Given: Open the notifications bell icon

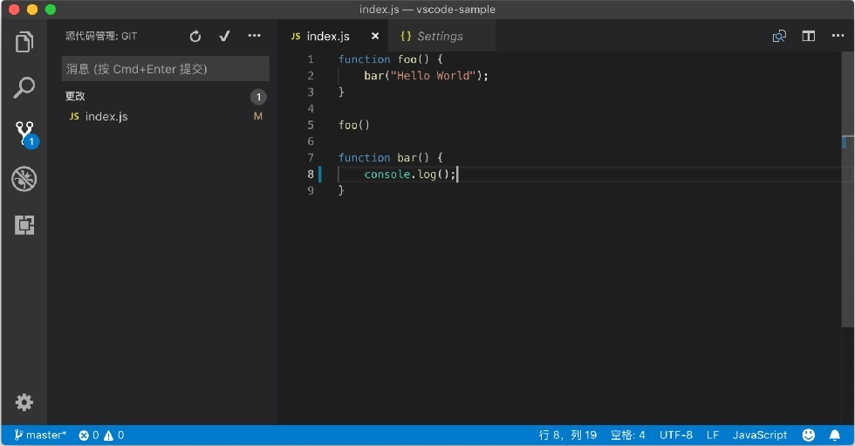Looking at the screenshot, I should tap(835, 436).
